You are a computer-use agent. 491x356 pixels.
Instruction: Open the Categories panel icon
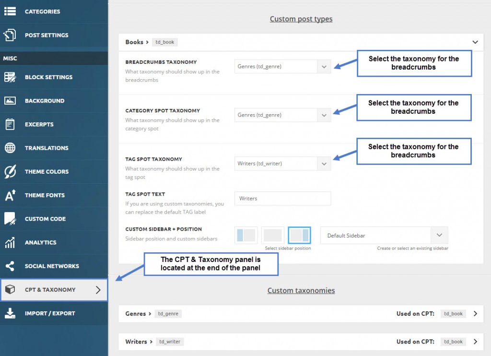[x=11, y=12]
